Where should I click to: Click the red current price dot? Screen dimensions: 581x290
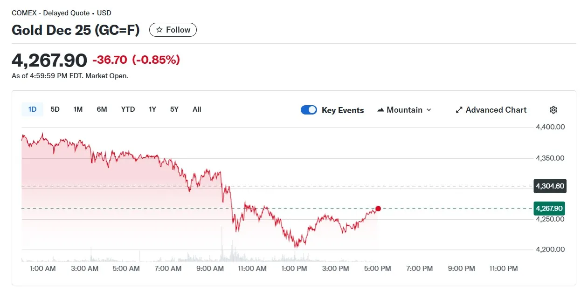click(378, 209)
